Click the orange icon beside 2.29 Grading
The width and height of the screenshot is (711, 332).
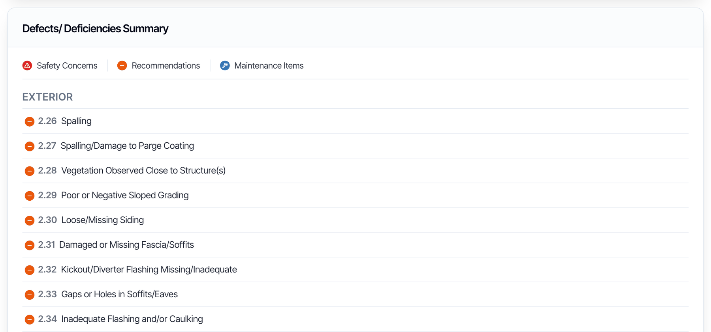[x=30, y=196]
